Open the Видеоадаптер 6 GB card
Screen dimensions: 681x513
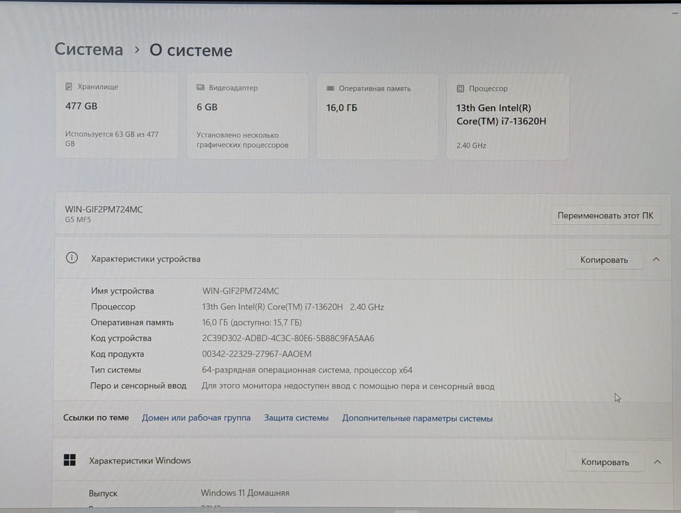point(247,116)
